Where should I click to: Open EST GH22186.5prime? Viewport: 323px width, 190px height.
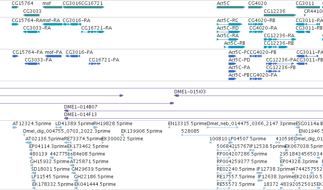94,177
